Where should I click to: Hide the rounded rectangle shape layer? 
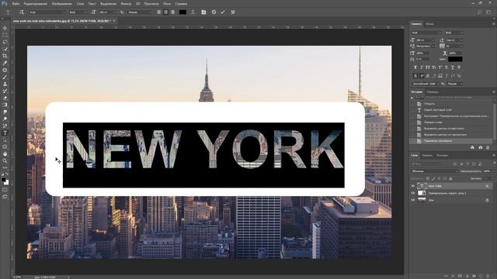tap(413, 193)
